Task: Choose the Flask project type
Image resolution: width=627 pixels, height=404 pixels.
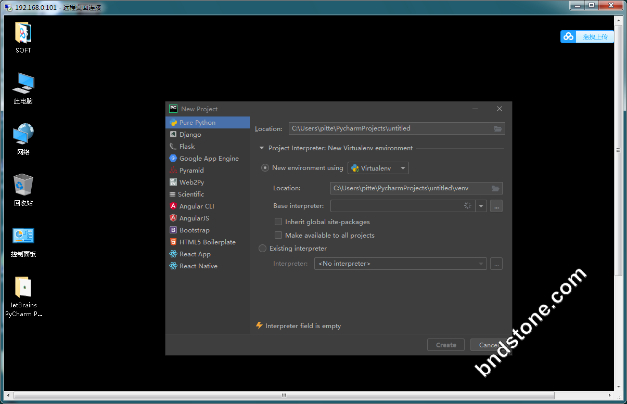Action: [x=187, y=147]
